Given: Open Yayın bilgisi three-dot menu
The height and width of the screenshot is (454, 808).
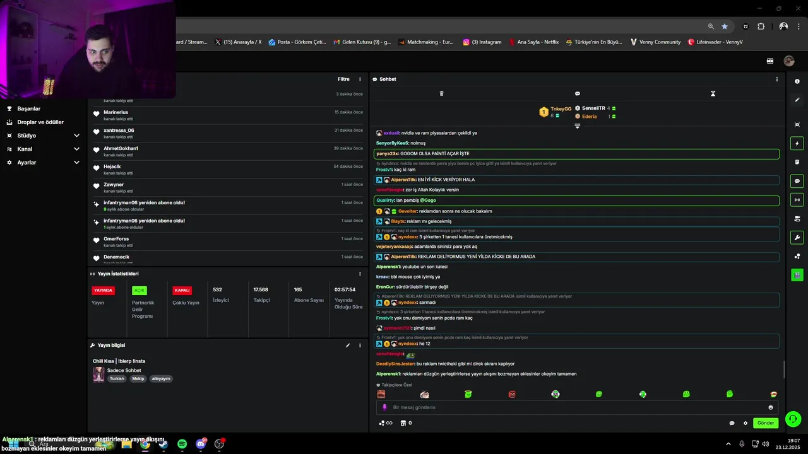Looking at the screenshot, I should tap(360, 346).
